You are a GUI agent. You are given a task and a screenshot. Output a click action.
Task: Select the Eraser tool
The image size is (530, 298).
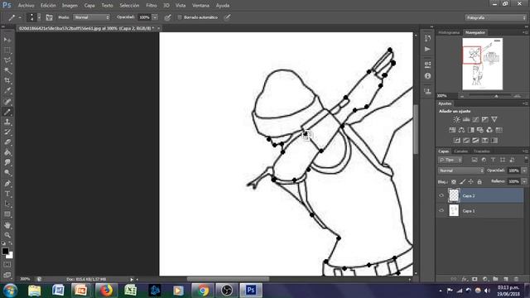click(7, 142)
